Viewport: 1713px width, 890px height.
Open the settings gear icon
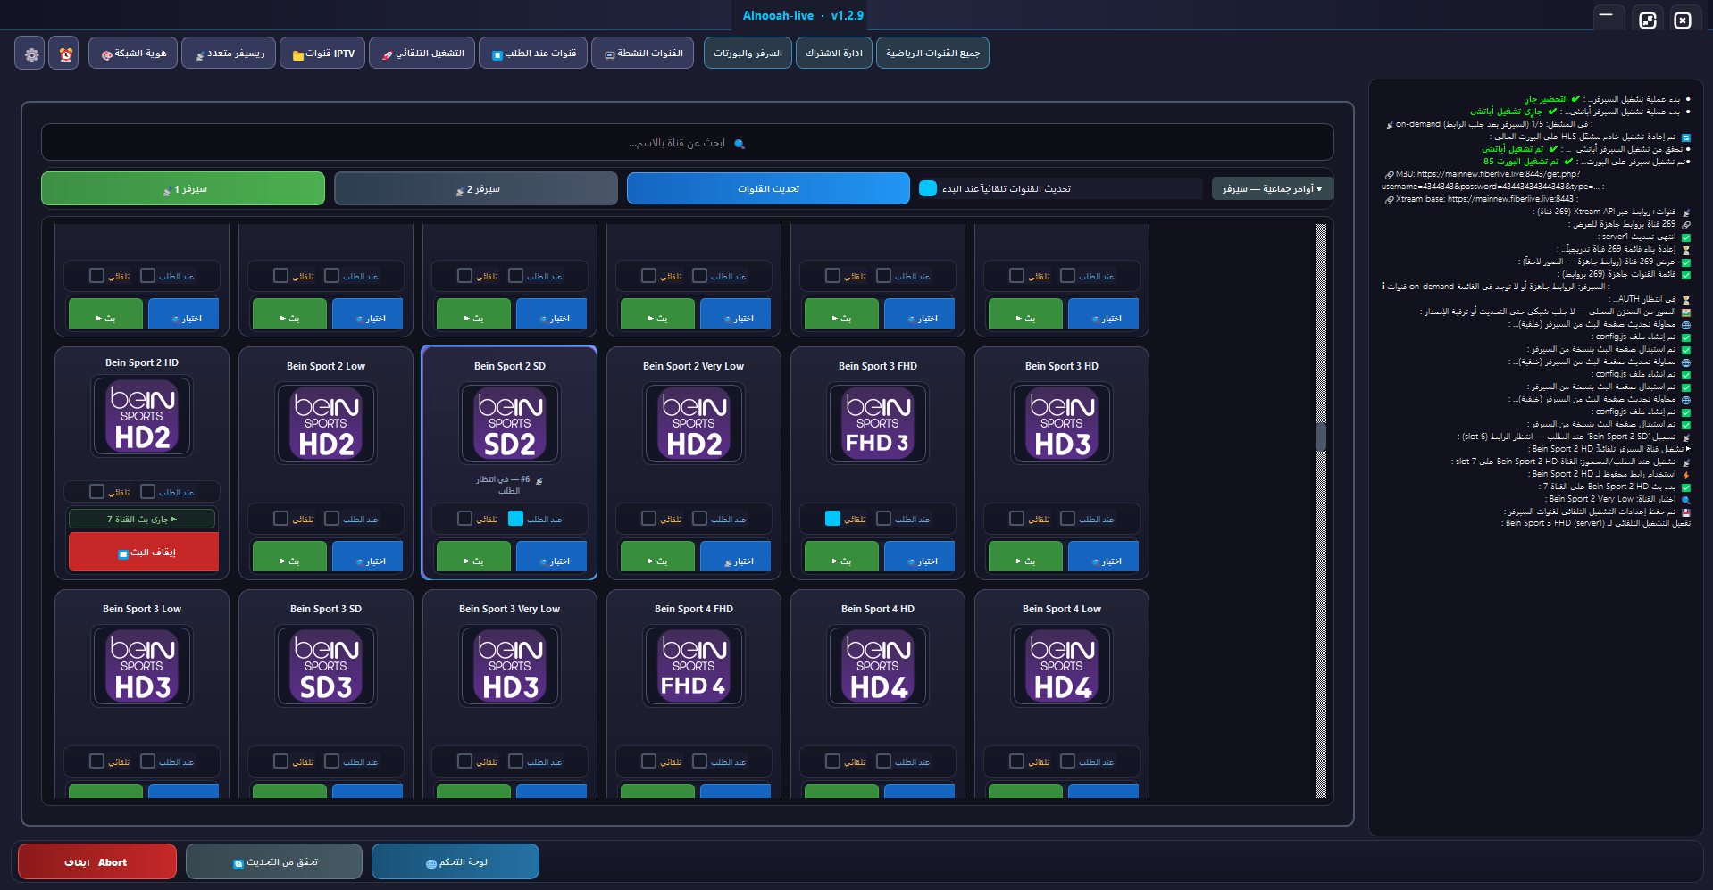point(30,54)
